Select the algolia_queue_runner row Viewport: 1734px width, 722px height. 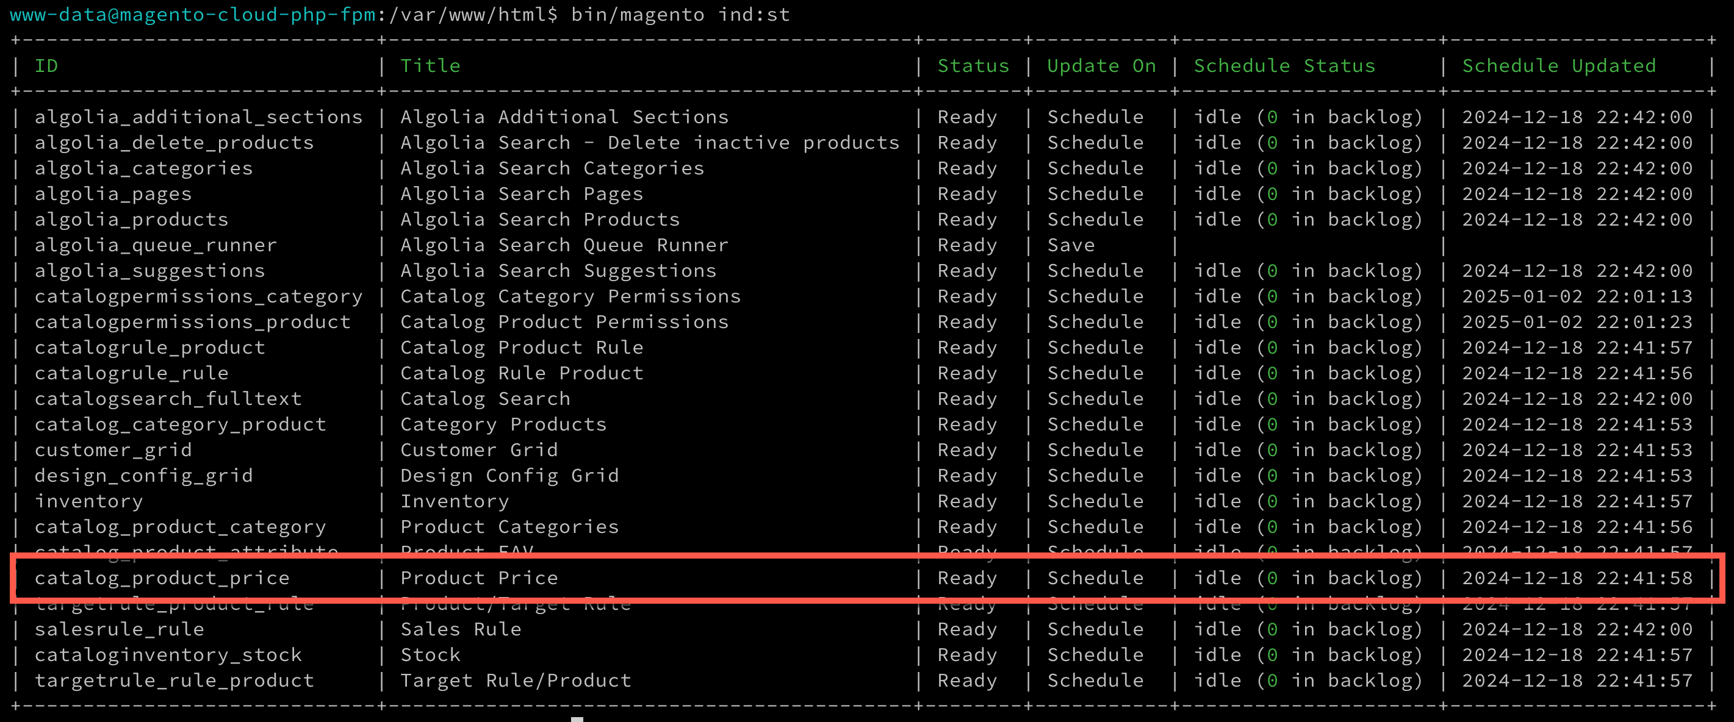tap(155, 245)
